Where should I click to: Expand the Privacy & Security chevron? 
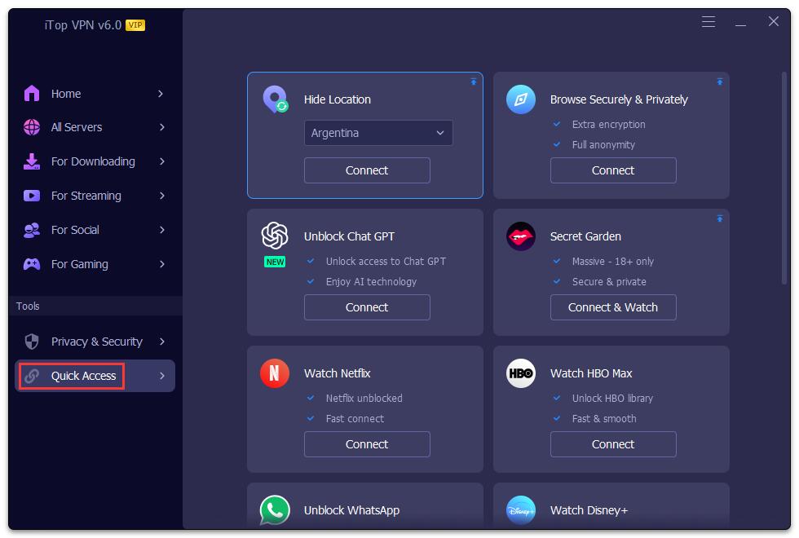pos(162,342)
